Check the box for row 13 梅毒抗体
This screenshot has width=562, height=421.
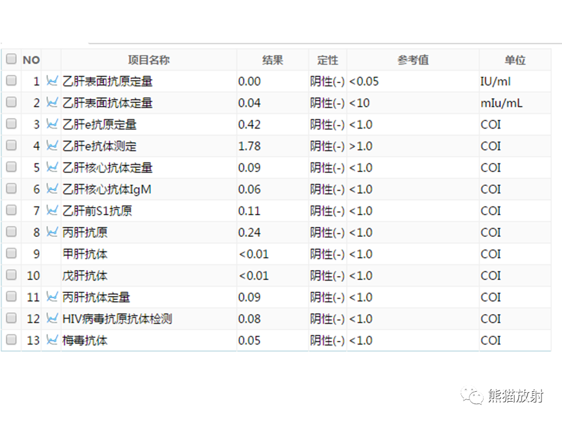(x=12, y=339)
